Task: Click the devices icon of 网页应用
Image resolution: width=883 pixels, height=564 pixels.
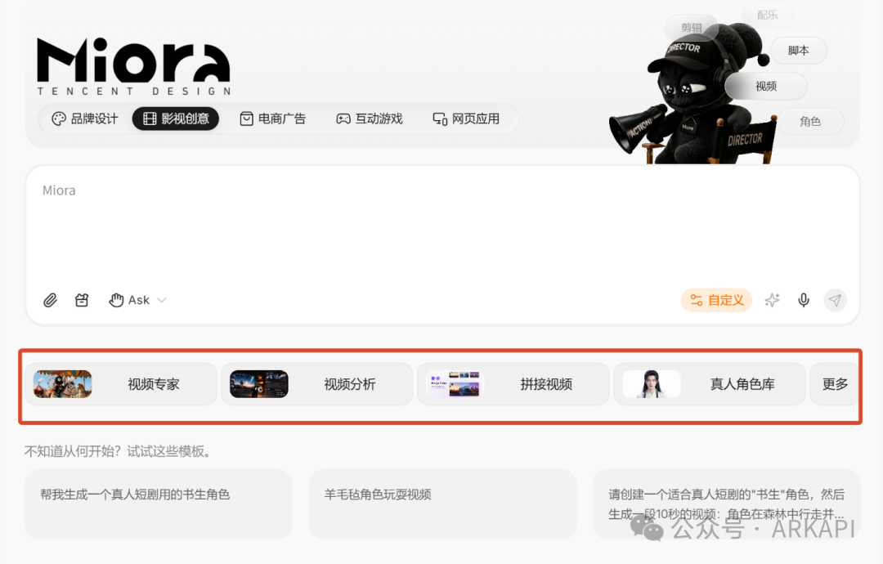Action: click(440, 119)
